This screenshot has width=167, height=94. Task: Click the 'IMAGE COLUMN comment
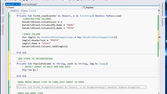point(31,34)
